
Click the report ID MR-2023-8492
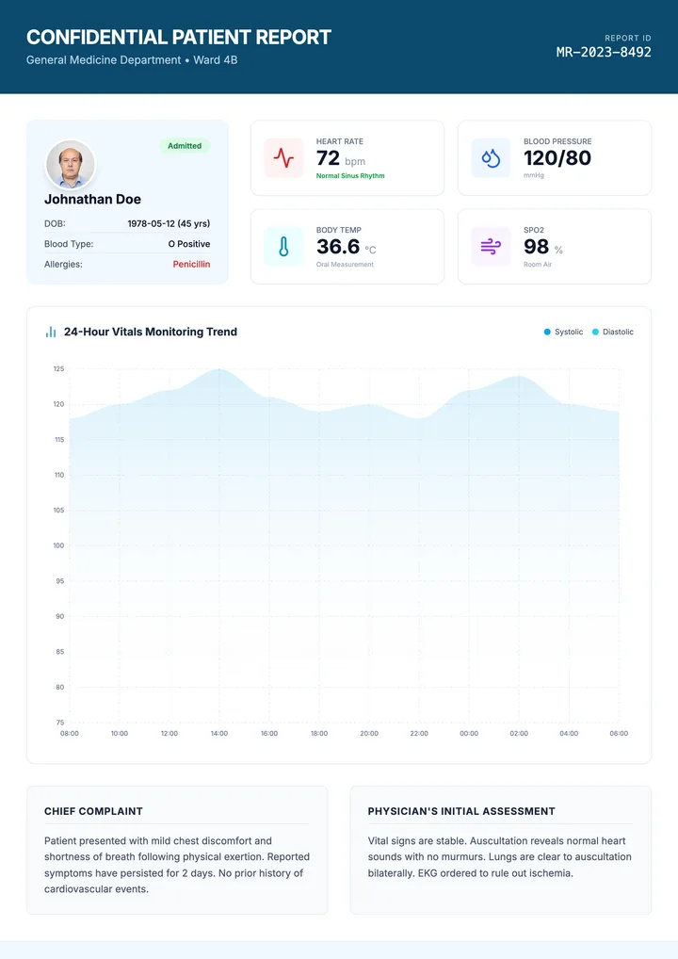604,52
